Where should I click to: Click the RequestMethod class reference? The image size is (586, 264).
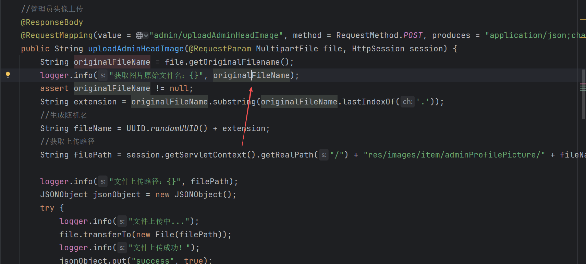pos(367,35)
